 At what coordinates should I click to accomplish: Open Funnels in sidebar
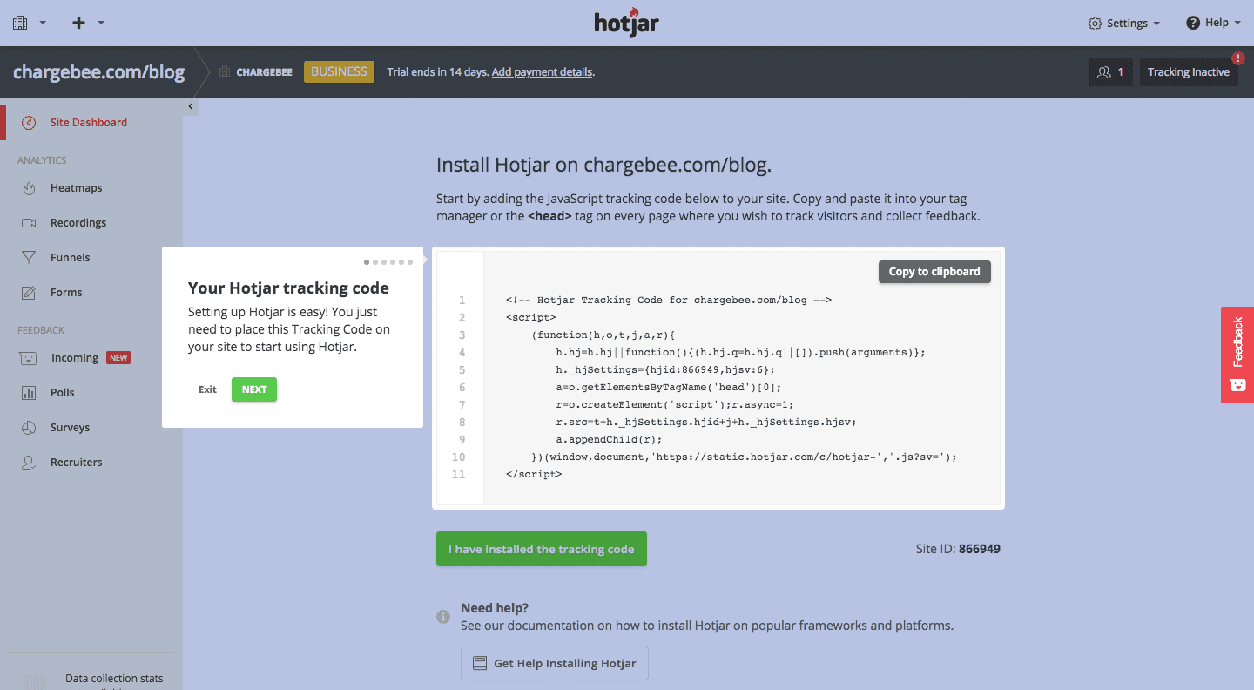pos(70,258)
